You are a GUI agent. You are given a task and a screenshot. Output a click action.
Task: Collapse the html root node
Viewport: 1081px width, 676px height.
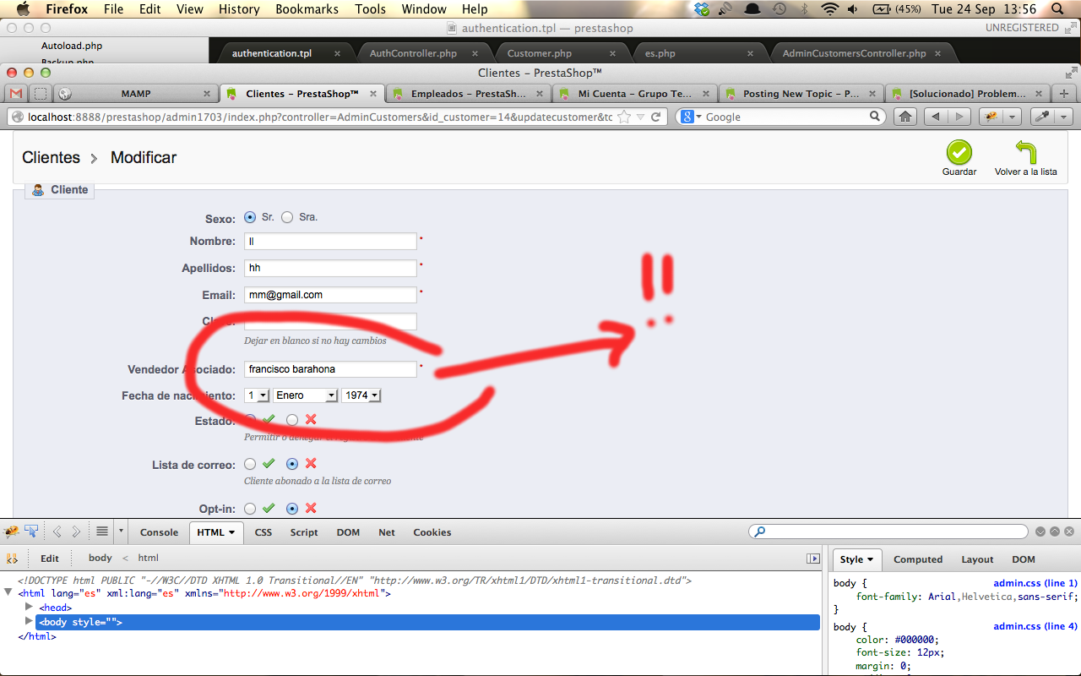[x=8, y=593]
